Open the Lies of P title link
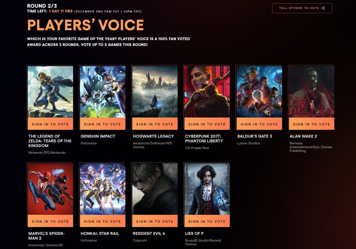The width and height of the screenshot is (356, 249). click(x=194, y=233)
